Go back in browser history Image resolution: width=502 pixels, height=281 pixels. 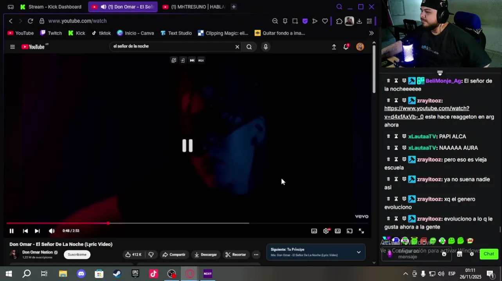[11, 21]
